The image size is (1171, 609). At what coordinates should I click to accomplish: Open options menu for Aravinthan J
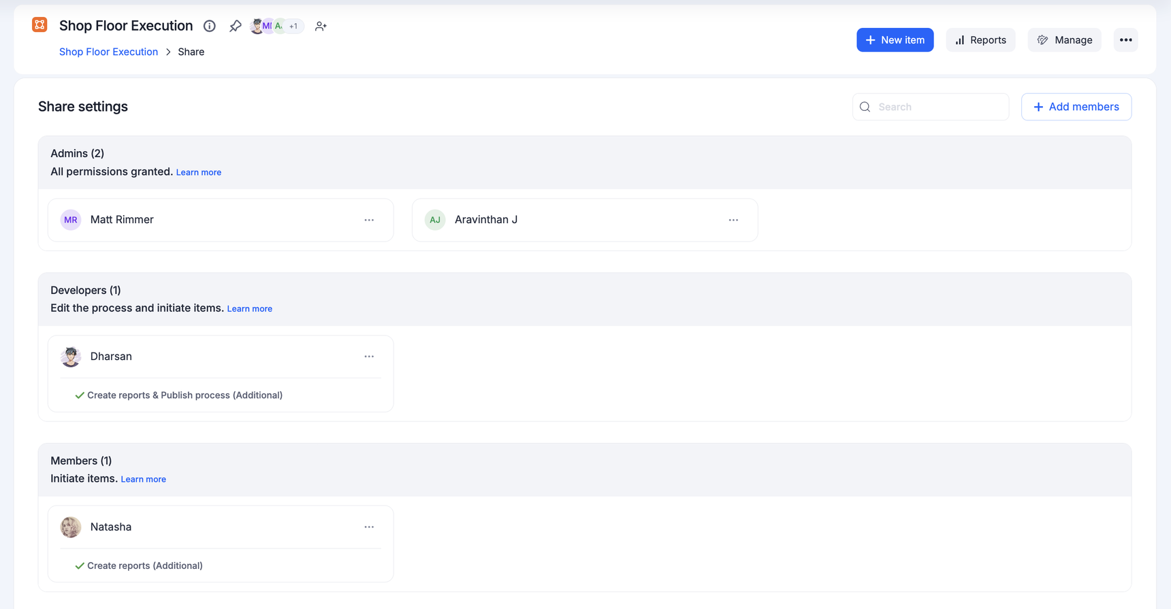click(733, 220)
